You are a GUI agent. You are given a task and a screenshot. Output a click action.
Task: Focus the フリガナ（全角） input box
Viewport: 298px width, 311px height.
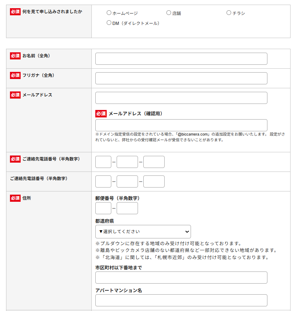(181, 78)
